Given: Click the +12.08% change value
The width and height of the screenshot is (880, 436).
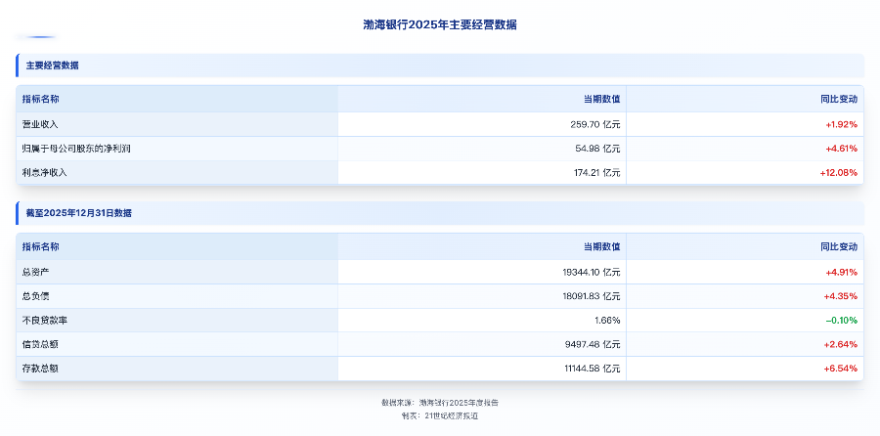Looking at the screenshot, I should click(x=838, y=172).
